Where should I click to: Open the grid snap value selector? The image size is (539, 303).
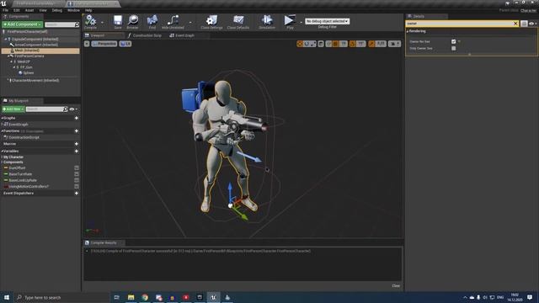(x=343, y=44)
